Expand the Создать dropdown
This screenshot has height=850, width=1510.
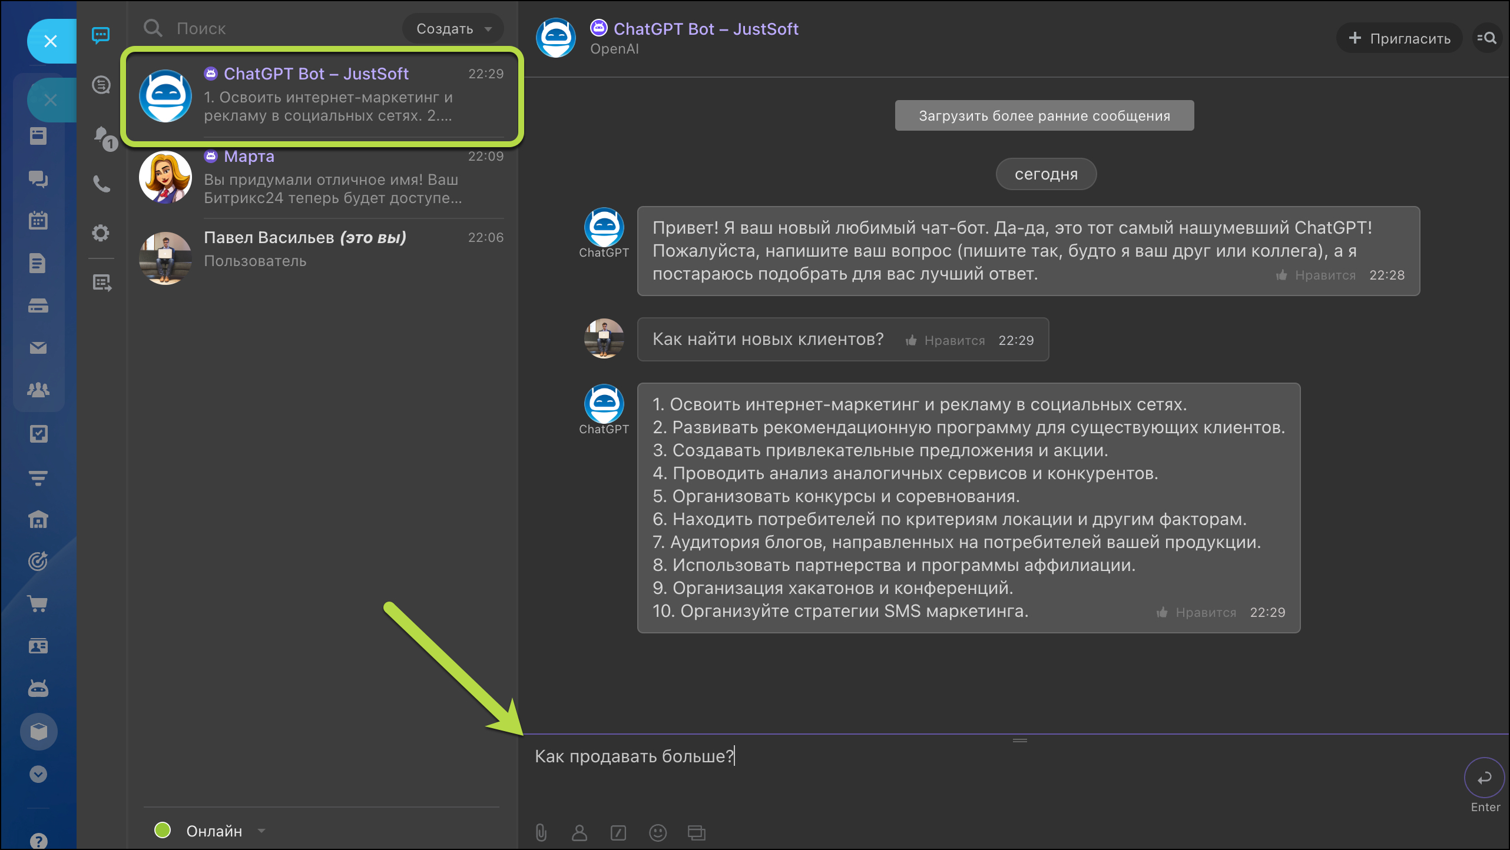[452, 28]
